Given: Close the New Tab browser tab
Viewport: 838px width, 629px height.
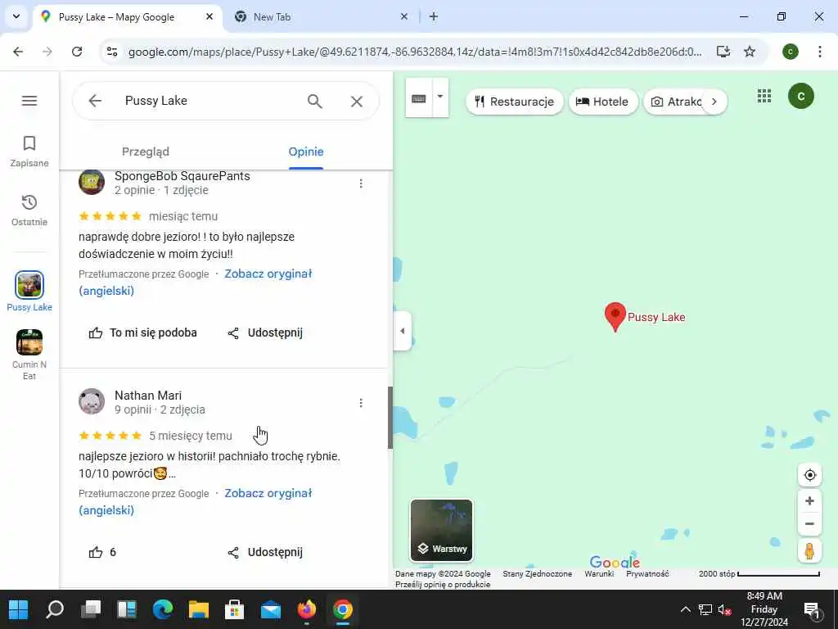Looking at the screenshot, I should pos(404,16).
